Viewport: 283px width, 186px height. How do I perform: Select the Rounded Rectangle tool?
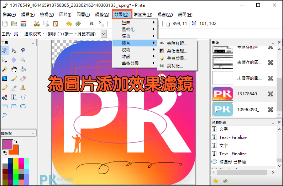click(14, 106)
